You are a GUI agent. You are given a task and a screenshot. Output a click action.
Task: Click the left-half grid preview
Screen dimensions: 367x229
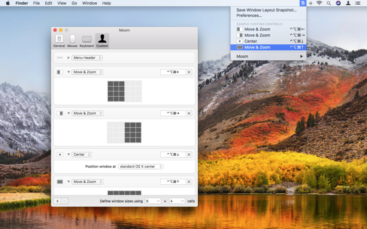[124, 91]
